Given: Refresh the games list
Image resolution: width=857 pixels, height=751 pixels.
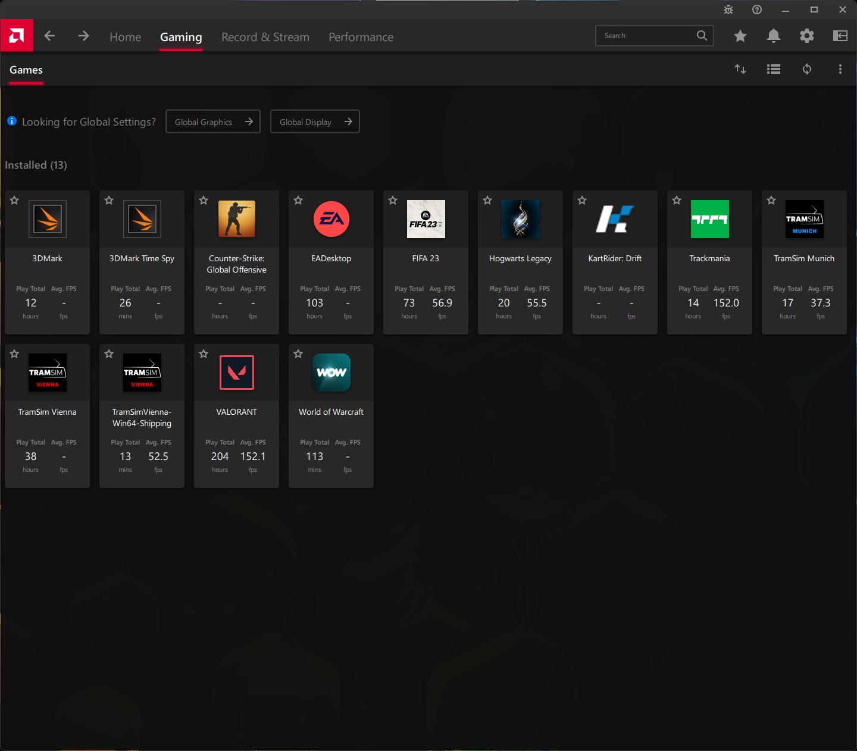Looking at the screenshot, I should coord(807,69).
